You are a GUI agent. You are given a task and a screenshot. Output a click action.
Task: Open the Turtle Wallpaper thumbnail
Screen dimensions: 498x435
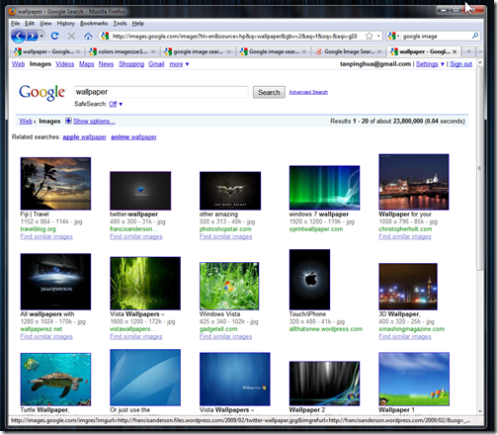click(x=55, y=380)
